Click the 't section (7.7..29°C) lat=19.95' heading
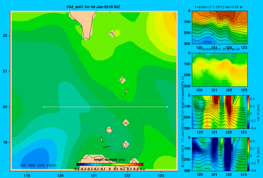 (x=219, y=7)
